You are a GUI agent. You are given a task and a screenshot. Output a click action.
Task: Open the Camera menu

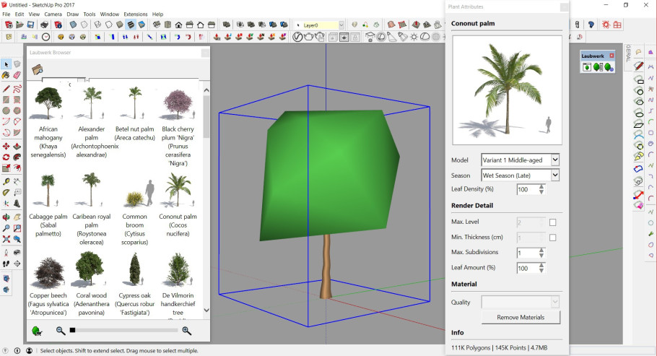point(53,14)
